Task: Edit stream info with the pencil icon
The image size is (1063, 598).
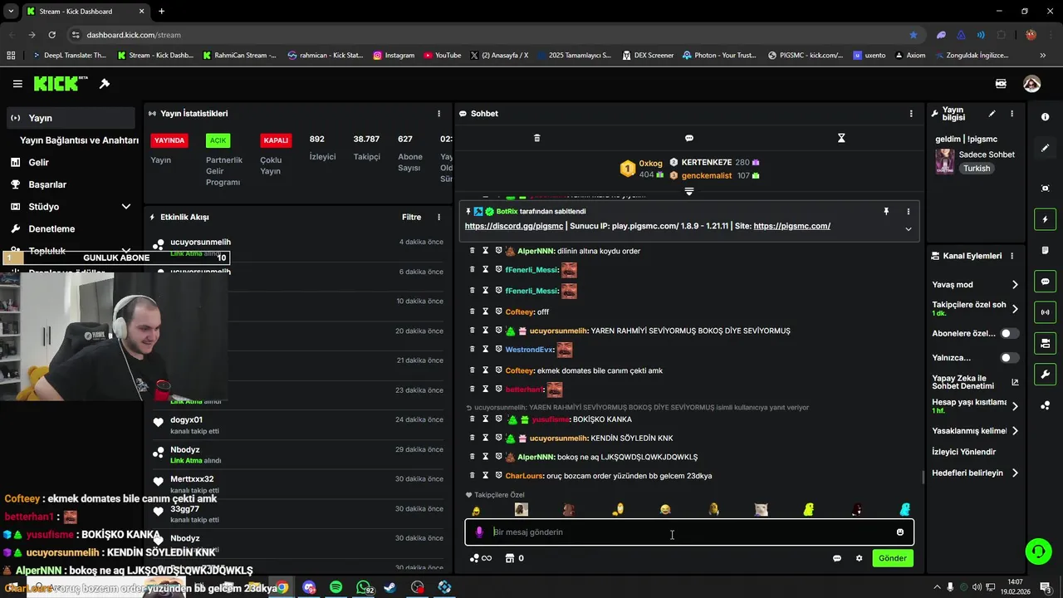Action: pyautogui.click(x=992, y=114)
